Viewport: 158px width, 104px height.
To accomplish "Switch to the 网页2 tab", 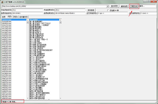I will tap(16, 17).
